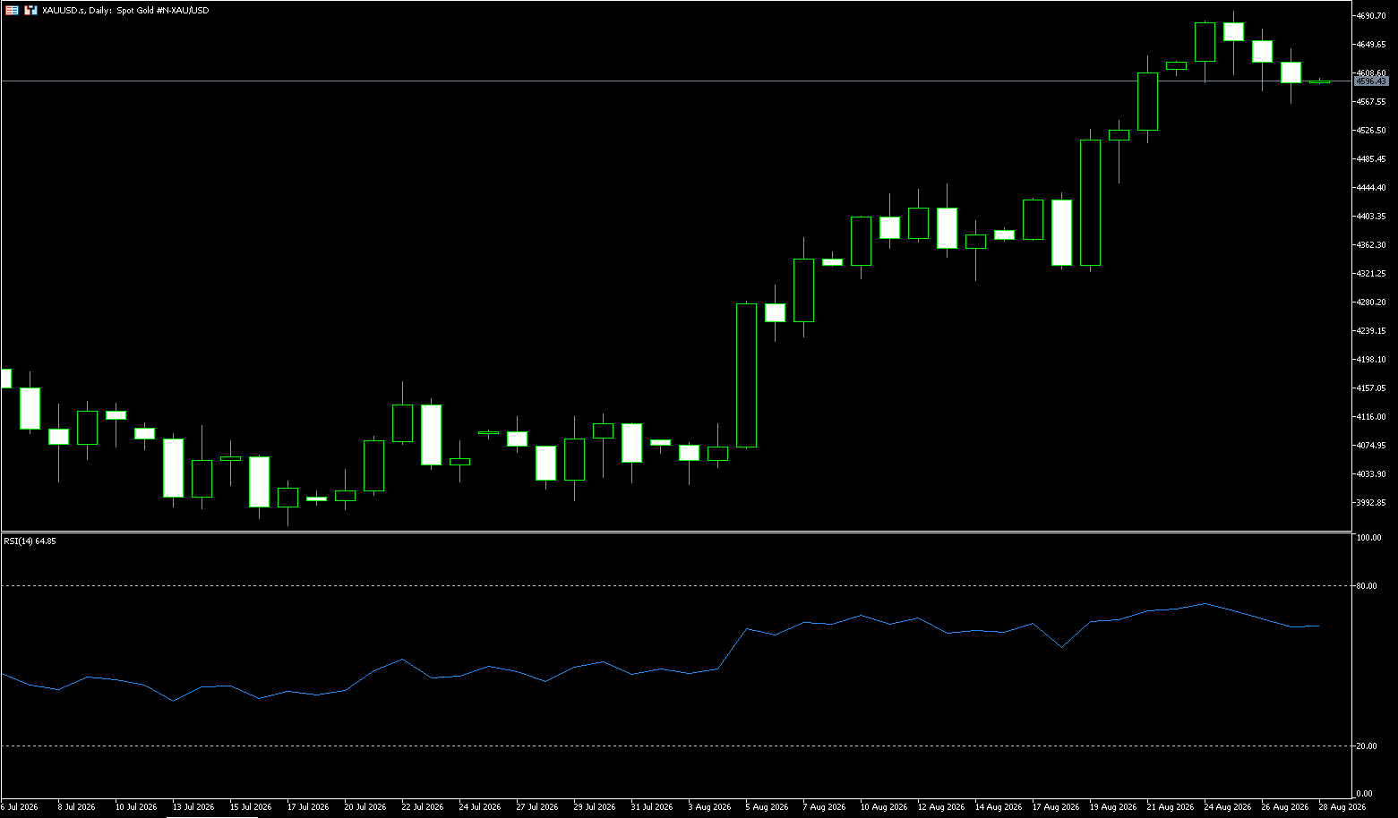Select the 8 Jul 2026 date label
Screen dimensions: 1398x818
click(76, 807)
